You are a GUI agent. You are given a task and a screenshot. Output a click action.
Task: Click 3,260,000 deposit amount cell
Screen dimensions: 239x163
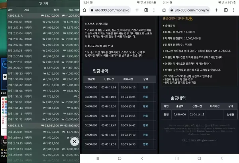tap(91, 125)
